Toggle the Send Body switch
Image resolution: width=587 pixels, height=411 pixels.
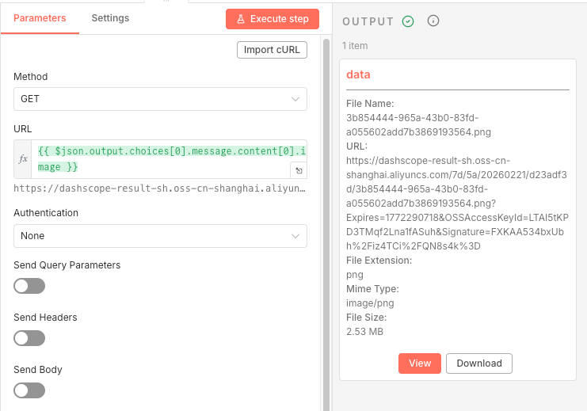tap(29, 390)
